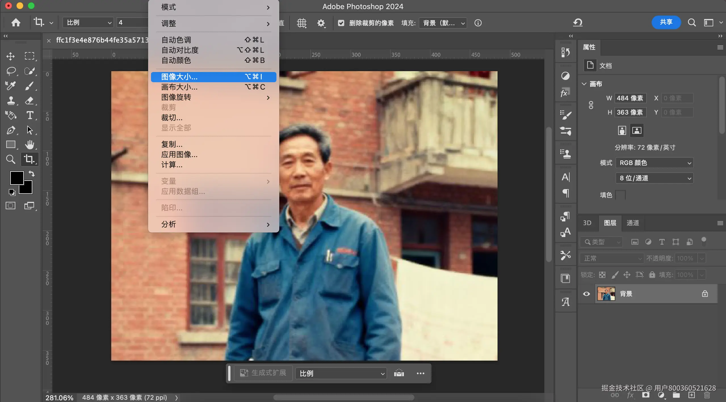The height and width of the screenshot is (402, 726).
Task: Select the Move tool
Action: coord(11,56)
